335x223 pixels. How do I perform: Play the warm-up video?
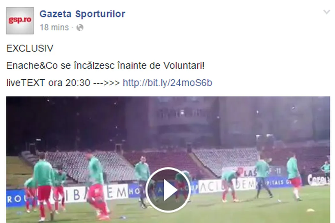(x=168, y=190)
